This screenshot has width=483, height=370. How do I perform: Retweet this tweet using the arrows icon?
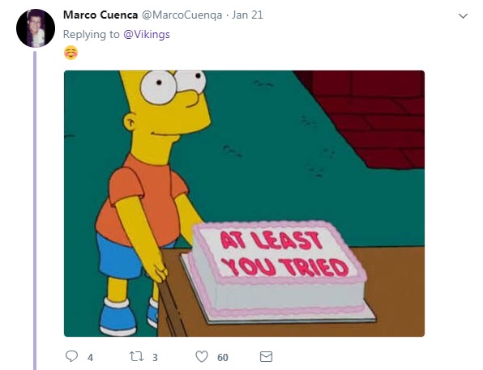tap(136, 356)
